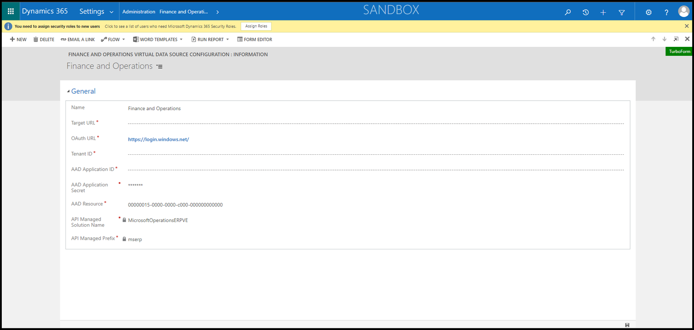Click the Target URL field

[x=376, y=123]
